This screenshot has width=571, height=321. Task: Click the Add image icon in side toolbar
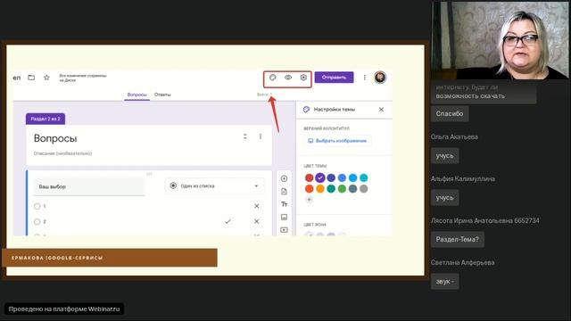[284, 218]
